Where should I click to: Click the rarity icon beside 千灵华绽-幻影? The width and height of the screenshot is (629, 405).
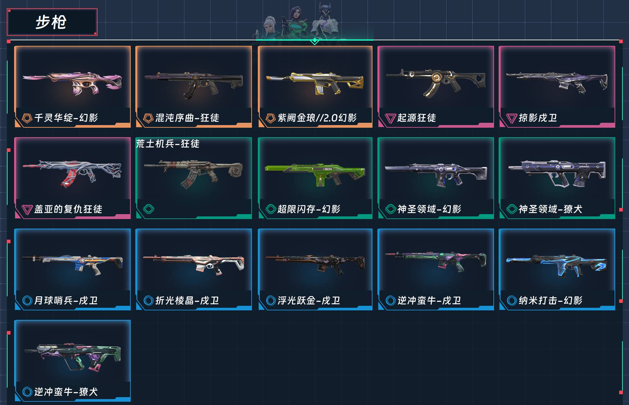tap(27, 118)
